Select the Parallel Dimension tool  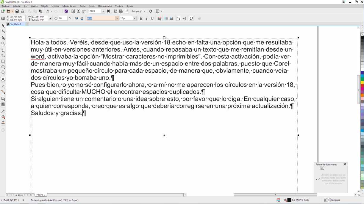click(3, 86)
